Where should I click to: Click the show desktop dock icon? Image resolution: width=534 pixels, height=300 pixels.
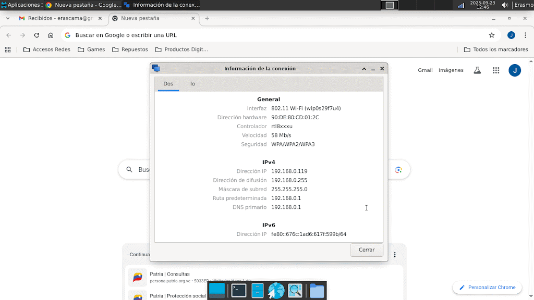tap(216, 291)
